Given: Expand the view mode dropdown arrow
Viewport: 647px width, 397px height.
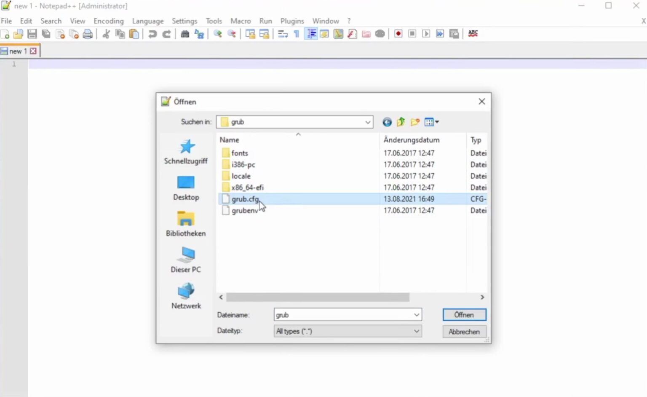Looking at the screenshot, I should pyautogui.click(x=436, y=122).
